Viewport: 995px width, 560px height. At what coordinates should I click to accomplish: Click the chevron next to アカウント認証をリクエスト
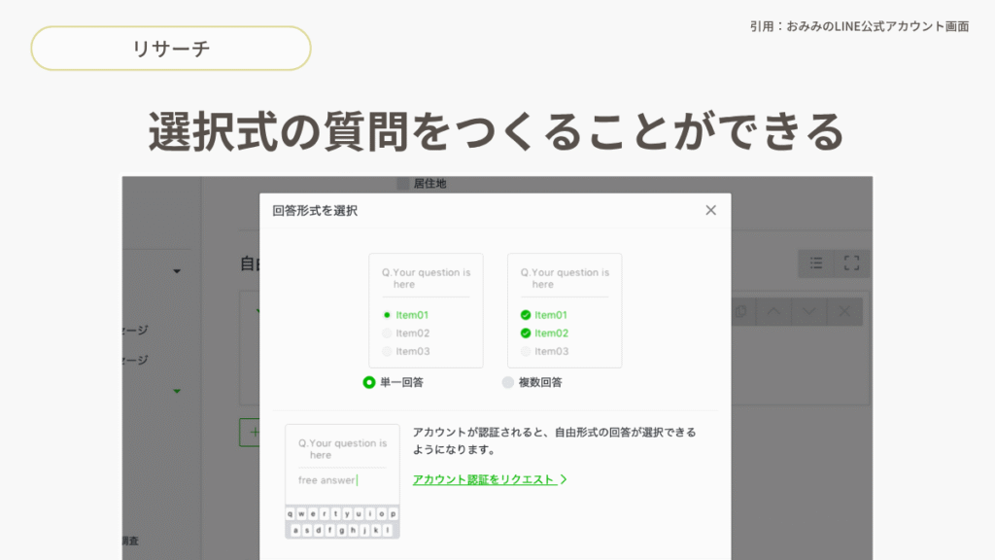(x=564, y=479)
